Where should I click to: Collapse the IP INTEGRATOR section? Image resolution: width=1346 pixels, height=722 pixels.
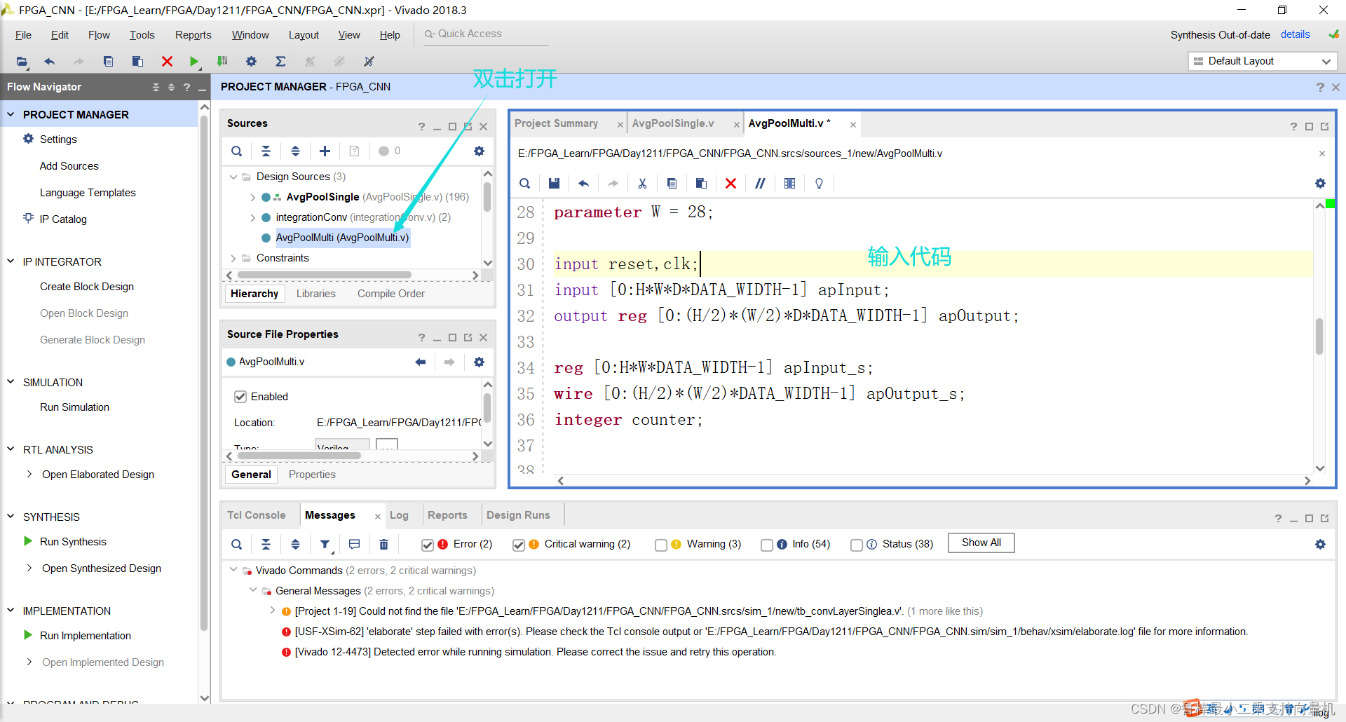coord(11,261)
